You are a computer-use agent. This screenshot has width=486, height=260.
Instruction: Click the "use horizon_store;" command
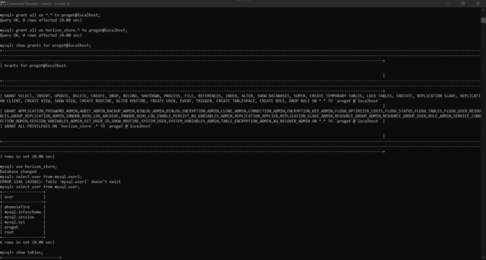pyautogui.click(x=36, y=167)
